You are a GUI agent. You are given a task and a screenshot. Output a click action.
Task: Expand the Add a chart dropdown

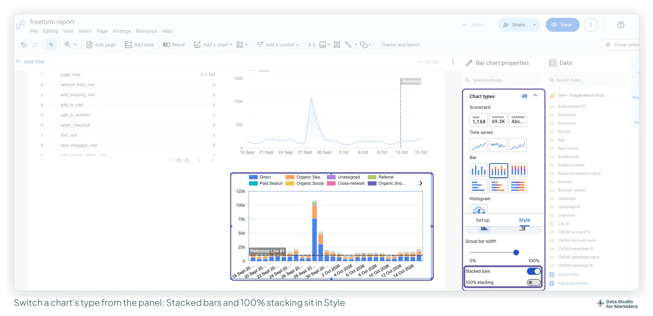231,45
